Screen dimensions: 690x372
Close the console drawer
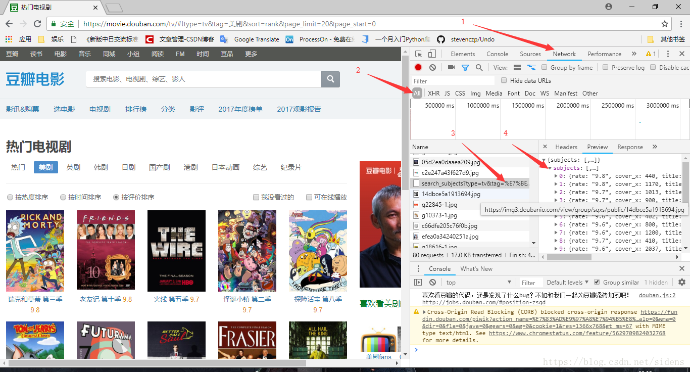[682, 269]
